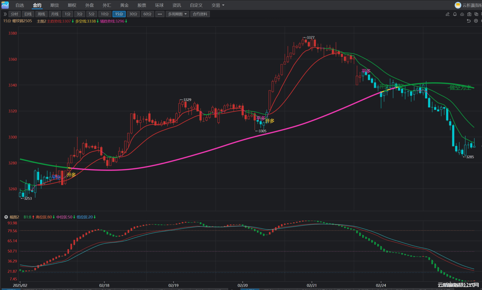The height and width of the screenshot is (290, 482).
Task: Click the cloud sync icon
Action: coord(462,14)
